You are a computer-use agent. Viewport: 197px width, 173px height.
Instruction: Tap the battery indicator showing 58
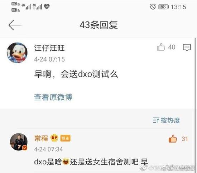tap(164, 7)
